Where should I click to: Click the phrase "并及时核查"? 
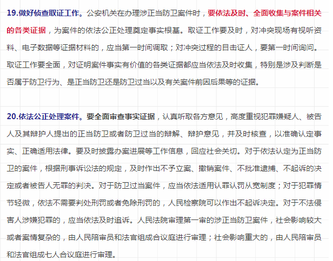click(x=247, y=134)
